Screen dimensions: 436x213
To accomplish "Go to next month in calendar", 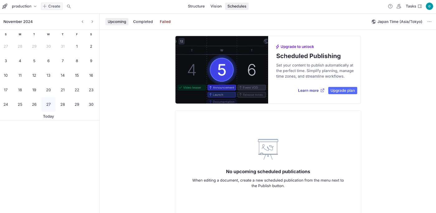I will click(x=92, y=22).
